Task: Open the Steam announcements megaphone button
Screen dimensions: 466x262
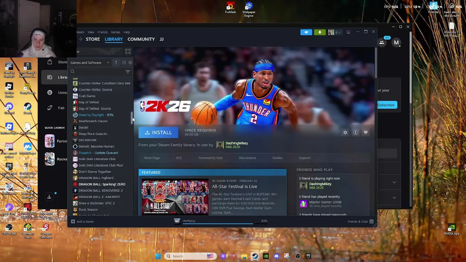Action: (306, 32)
